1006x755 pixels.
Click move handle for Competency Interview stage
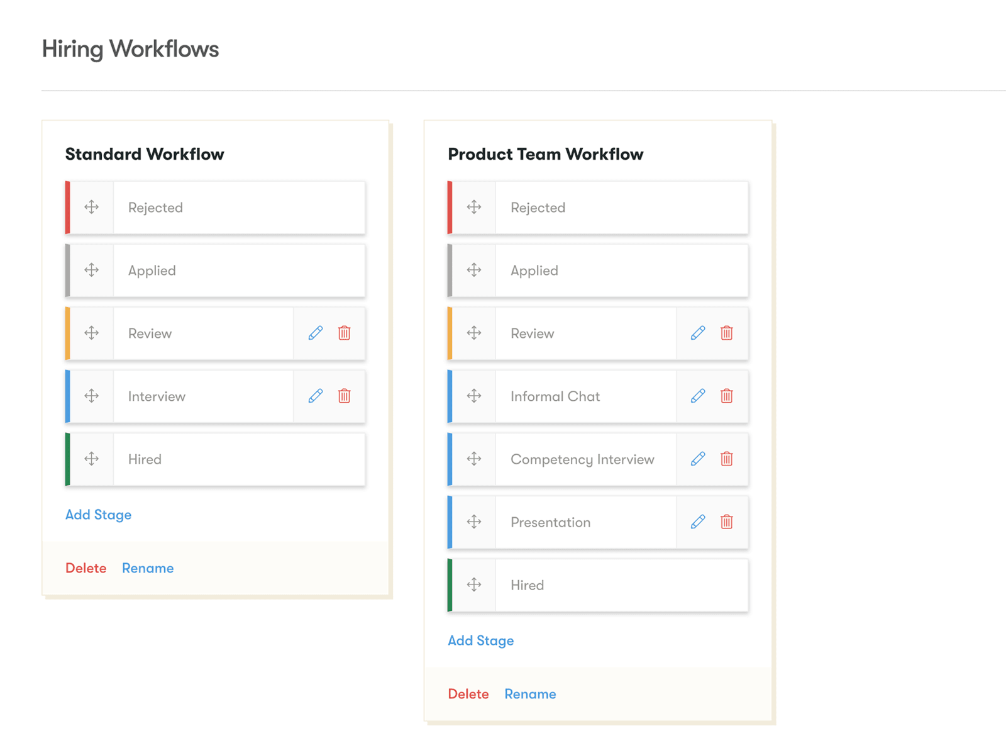(x=474, y=459)
